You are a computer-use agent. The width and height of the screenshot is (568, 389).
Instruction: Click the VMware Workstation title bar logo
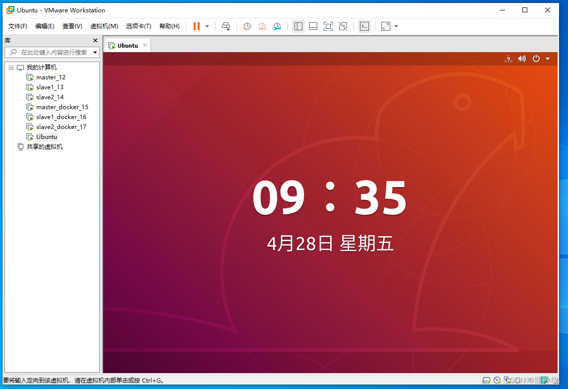click(10, 10)
